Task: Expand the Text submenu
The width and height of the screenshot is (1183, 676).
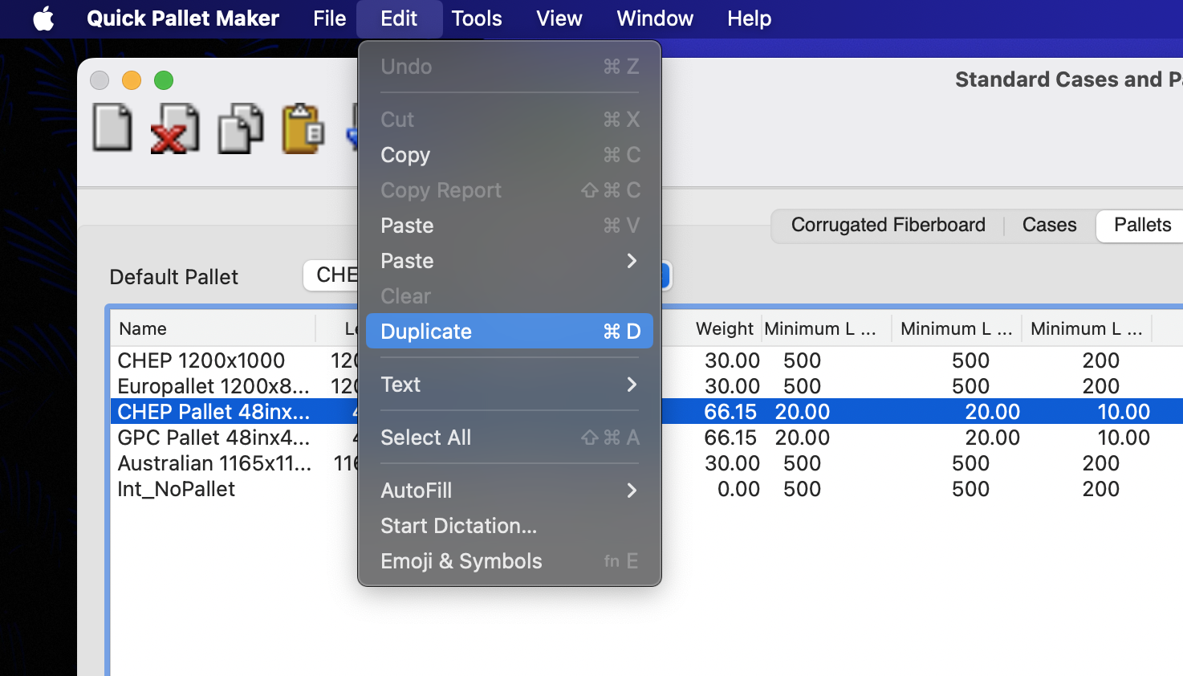Action: [x=510, y=385]
